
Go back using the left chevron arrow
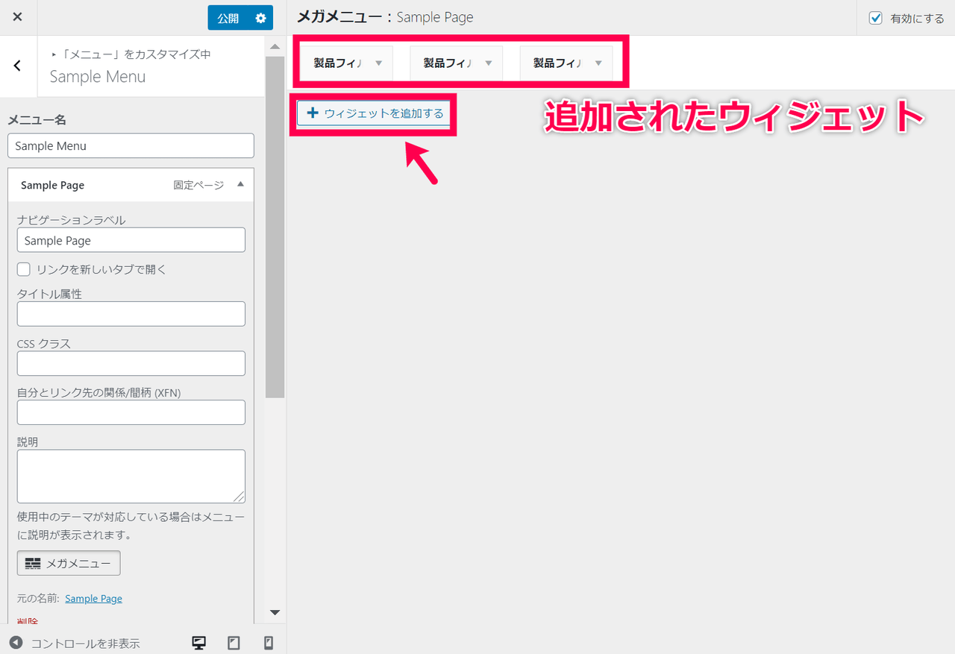click(x=18, y=66)
